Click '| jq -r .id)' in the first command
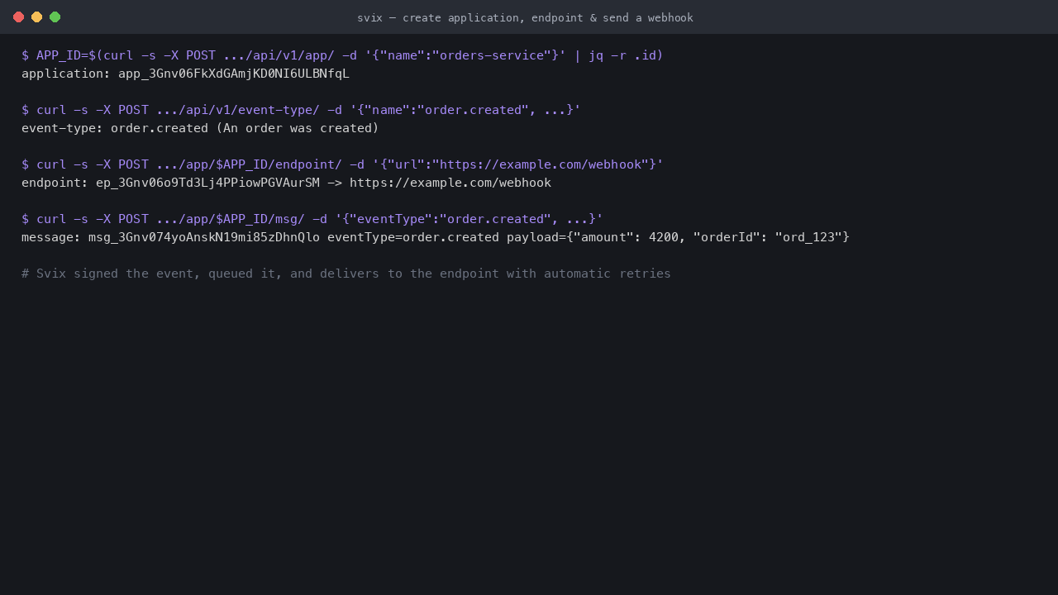Screen dimensions: 1058x595 [618, 55]
